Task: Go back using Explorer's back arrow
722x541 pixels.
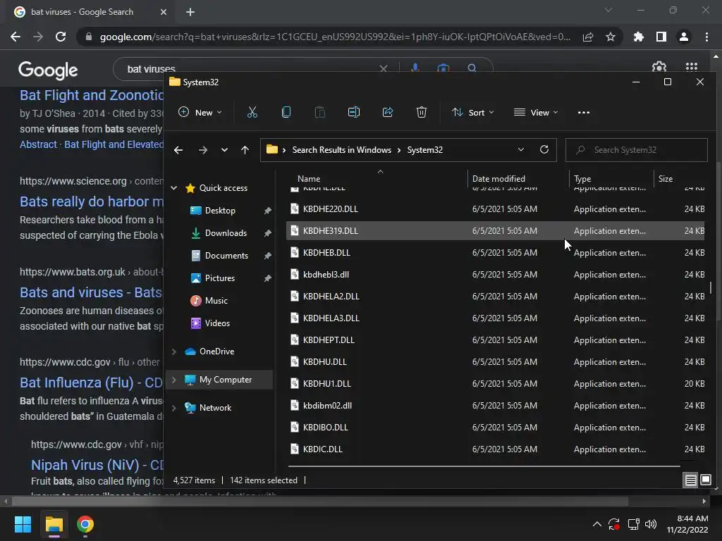Action: (x=178, y=150)
